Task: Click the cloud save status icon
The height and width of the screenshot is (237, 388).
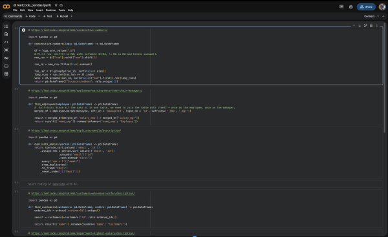Action: 61,5
